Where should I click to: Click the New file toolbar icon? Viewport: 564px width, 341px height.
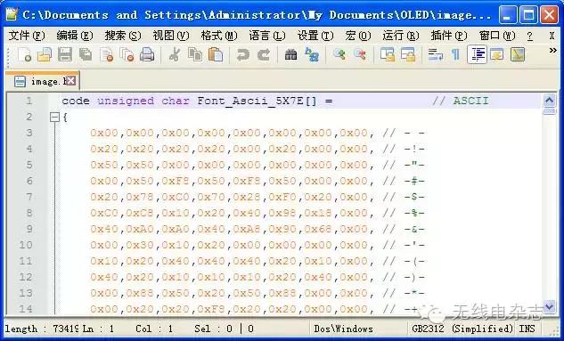coord(24,55)
